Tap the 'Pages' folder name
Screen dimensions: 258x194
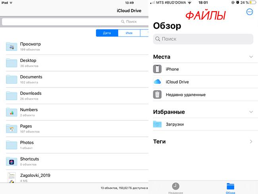point(26,126)
